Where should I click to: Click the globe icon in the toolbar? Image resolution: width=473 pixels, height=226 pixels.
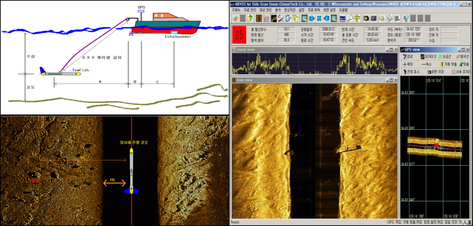point(405,18)
